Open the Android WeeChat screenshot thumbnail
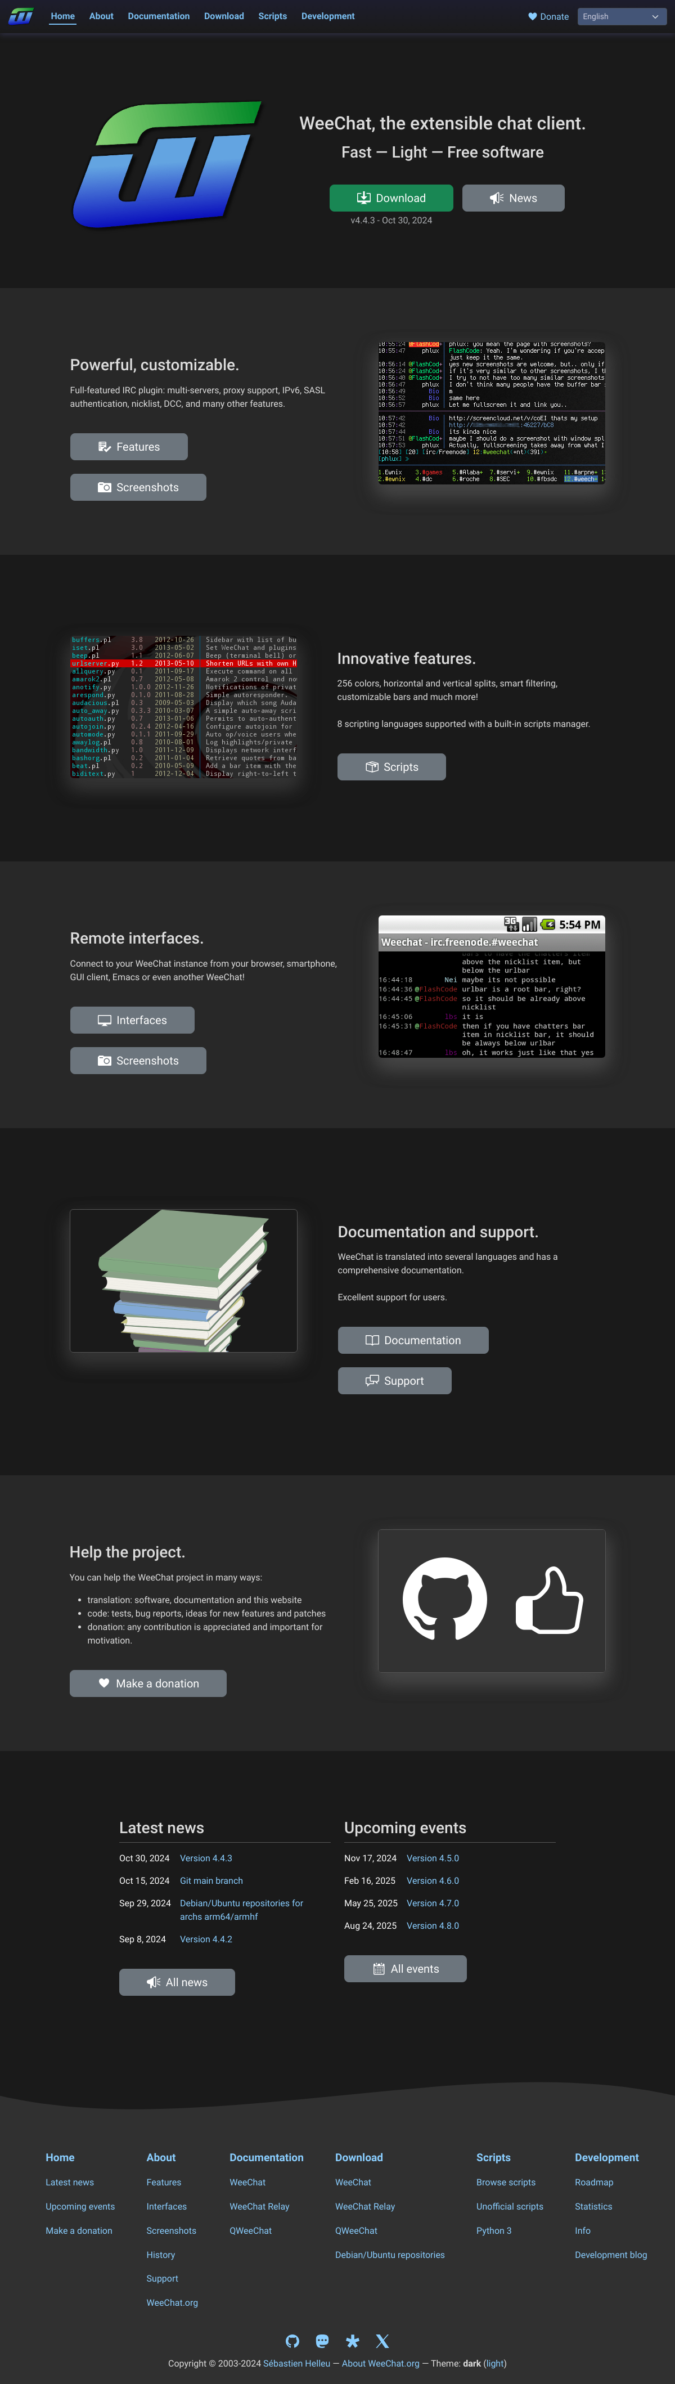This screenshot has height=2384, width=675. coord(492,986)
